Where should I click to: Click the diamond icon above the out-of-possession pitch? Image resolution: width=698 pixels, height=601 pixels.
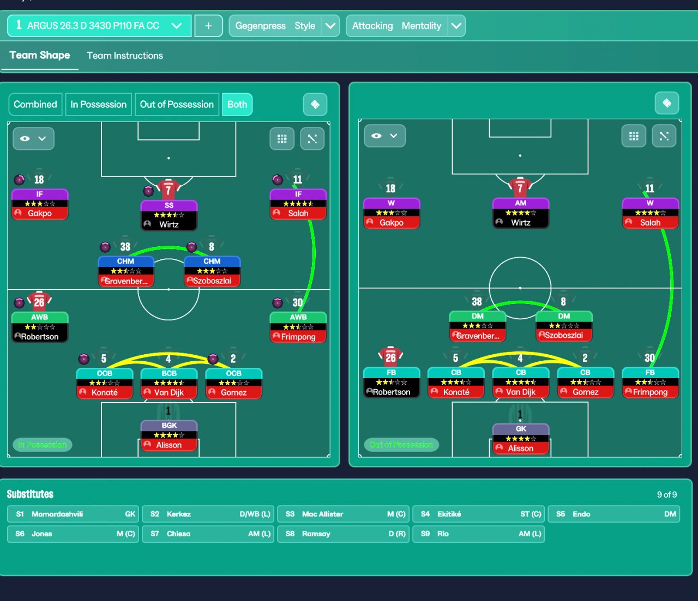point(667,103)
